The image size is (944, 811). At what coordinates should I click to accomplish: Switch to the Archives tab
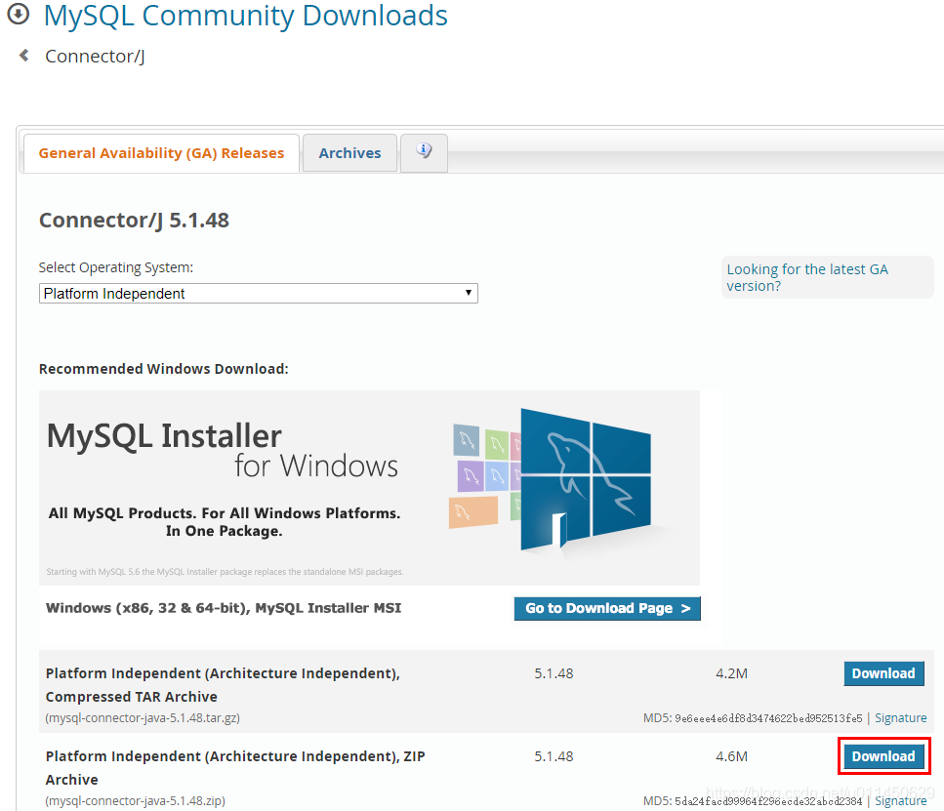(349, 153)
